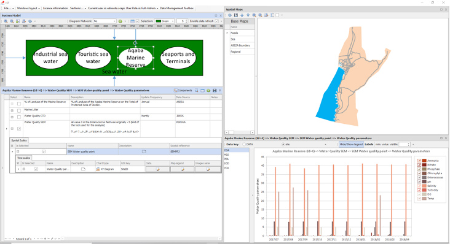The width and height of the screenshot is (450, 244).
Task: Select checkbox for Water Quality CTD row
Action: (19, 117)
